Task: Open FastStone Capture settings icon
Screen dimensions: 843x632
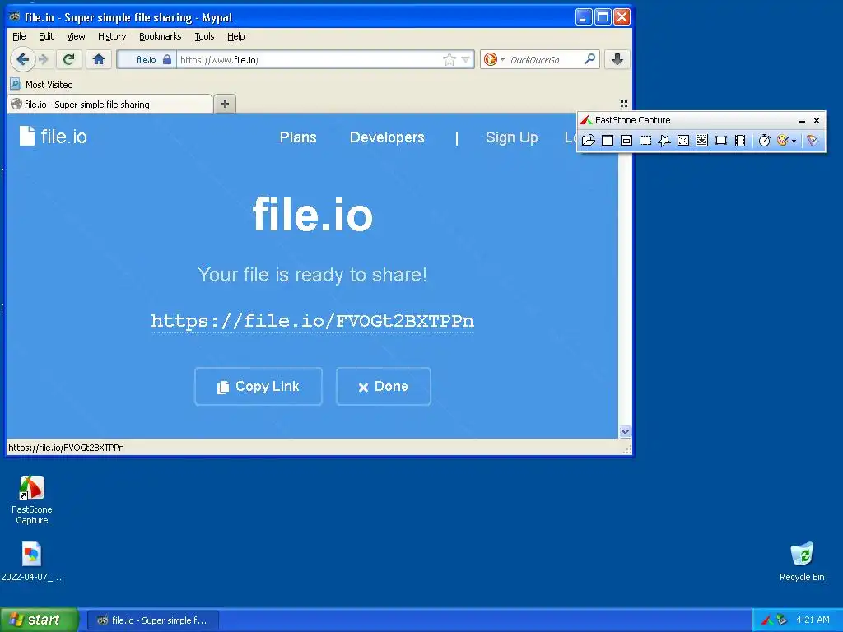Action: [813, 140]
